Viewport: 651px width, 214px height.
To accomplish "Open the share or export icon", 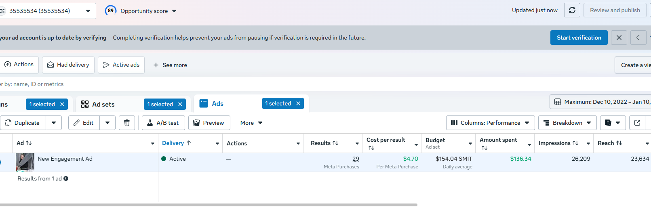I will coord(637,123).
